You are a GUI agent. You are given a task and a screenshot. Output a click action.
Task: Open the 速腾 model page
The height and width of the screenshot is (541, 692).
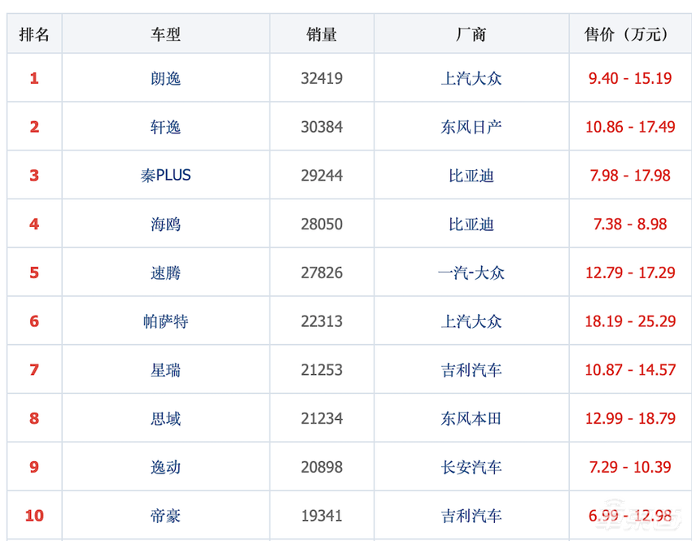pyautogui.click(x=165, y=273)
